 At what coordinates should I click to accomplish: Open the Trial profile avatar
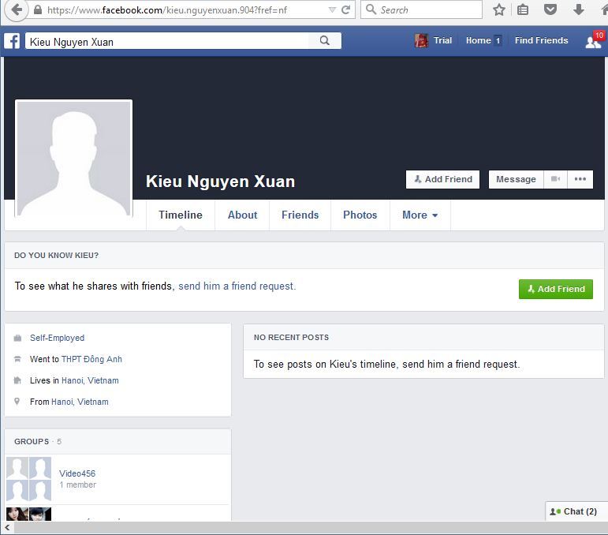[x=421, y=40]
